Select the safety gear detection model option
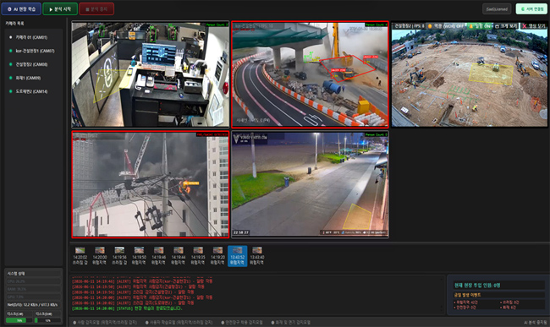Viewport: 550px width, 327px height. 242,323
